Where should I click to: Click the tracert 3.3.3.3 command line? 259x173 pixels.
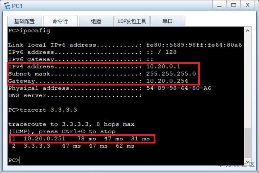click(x=43, y=110)
